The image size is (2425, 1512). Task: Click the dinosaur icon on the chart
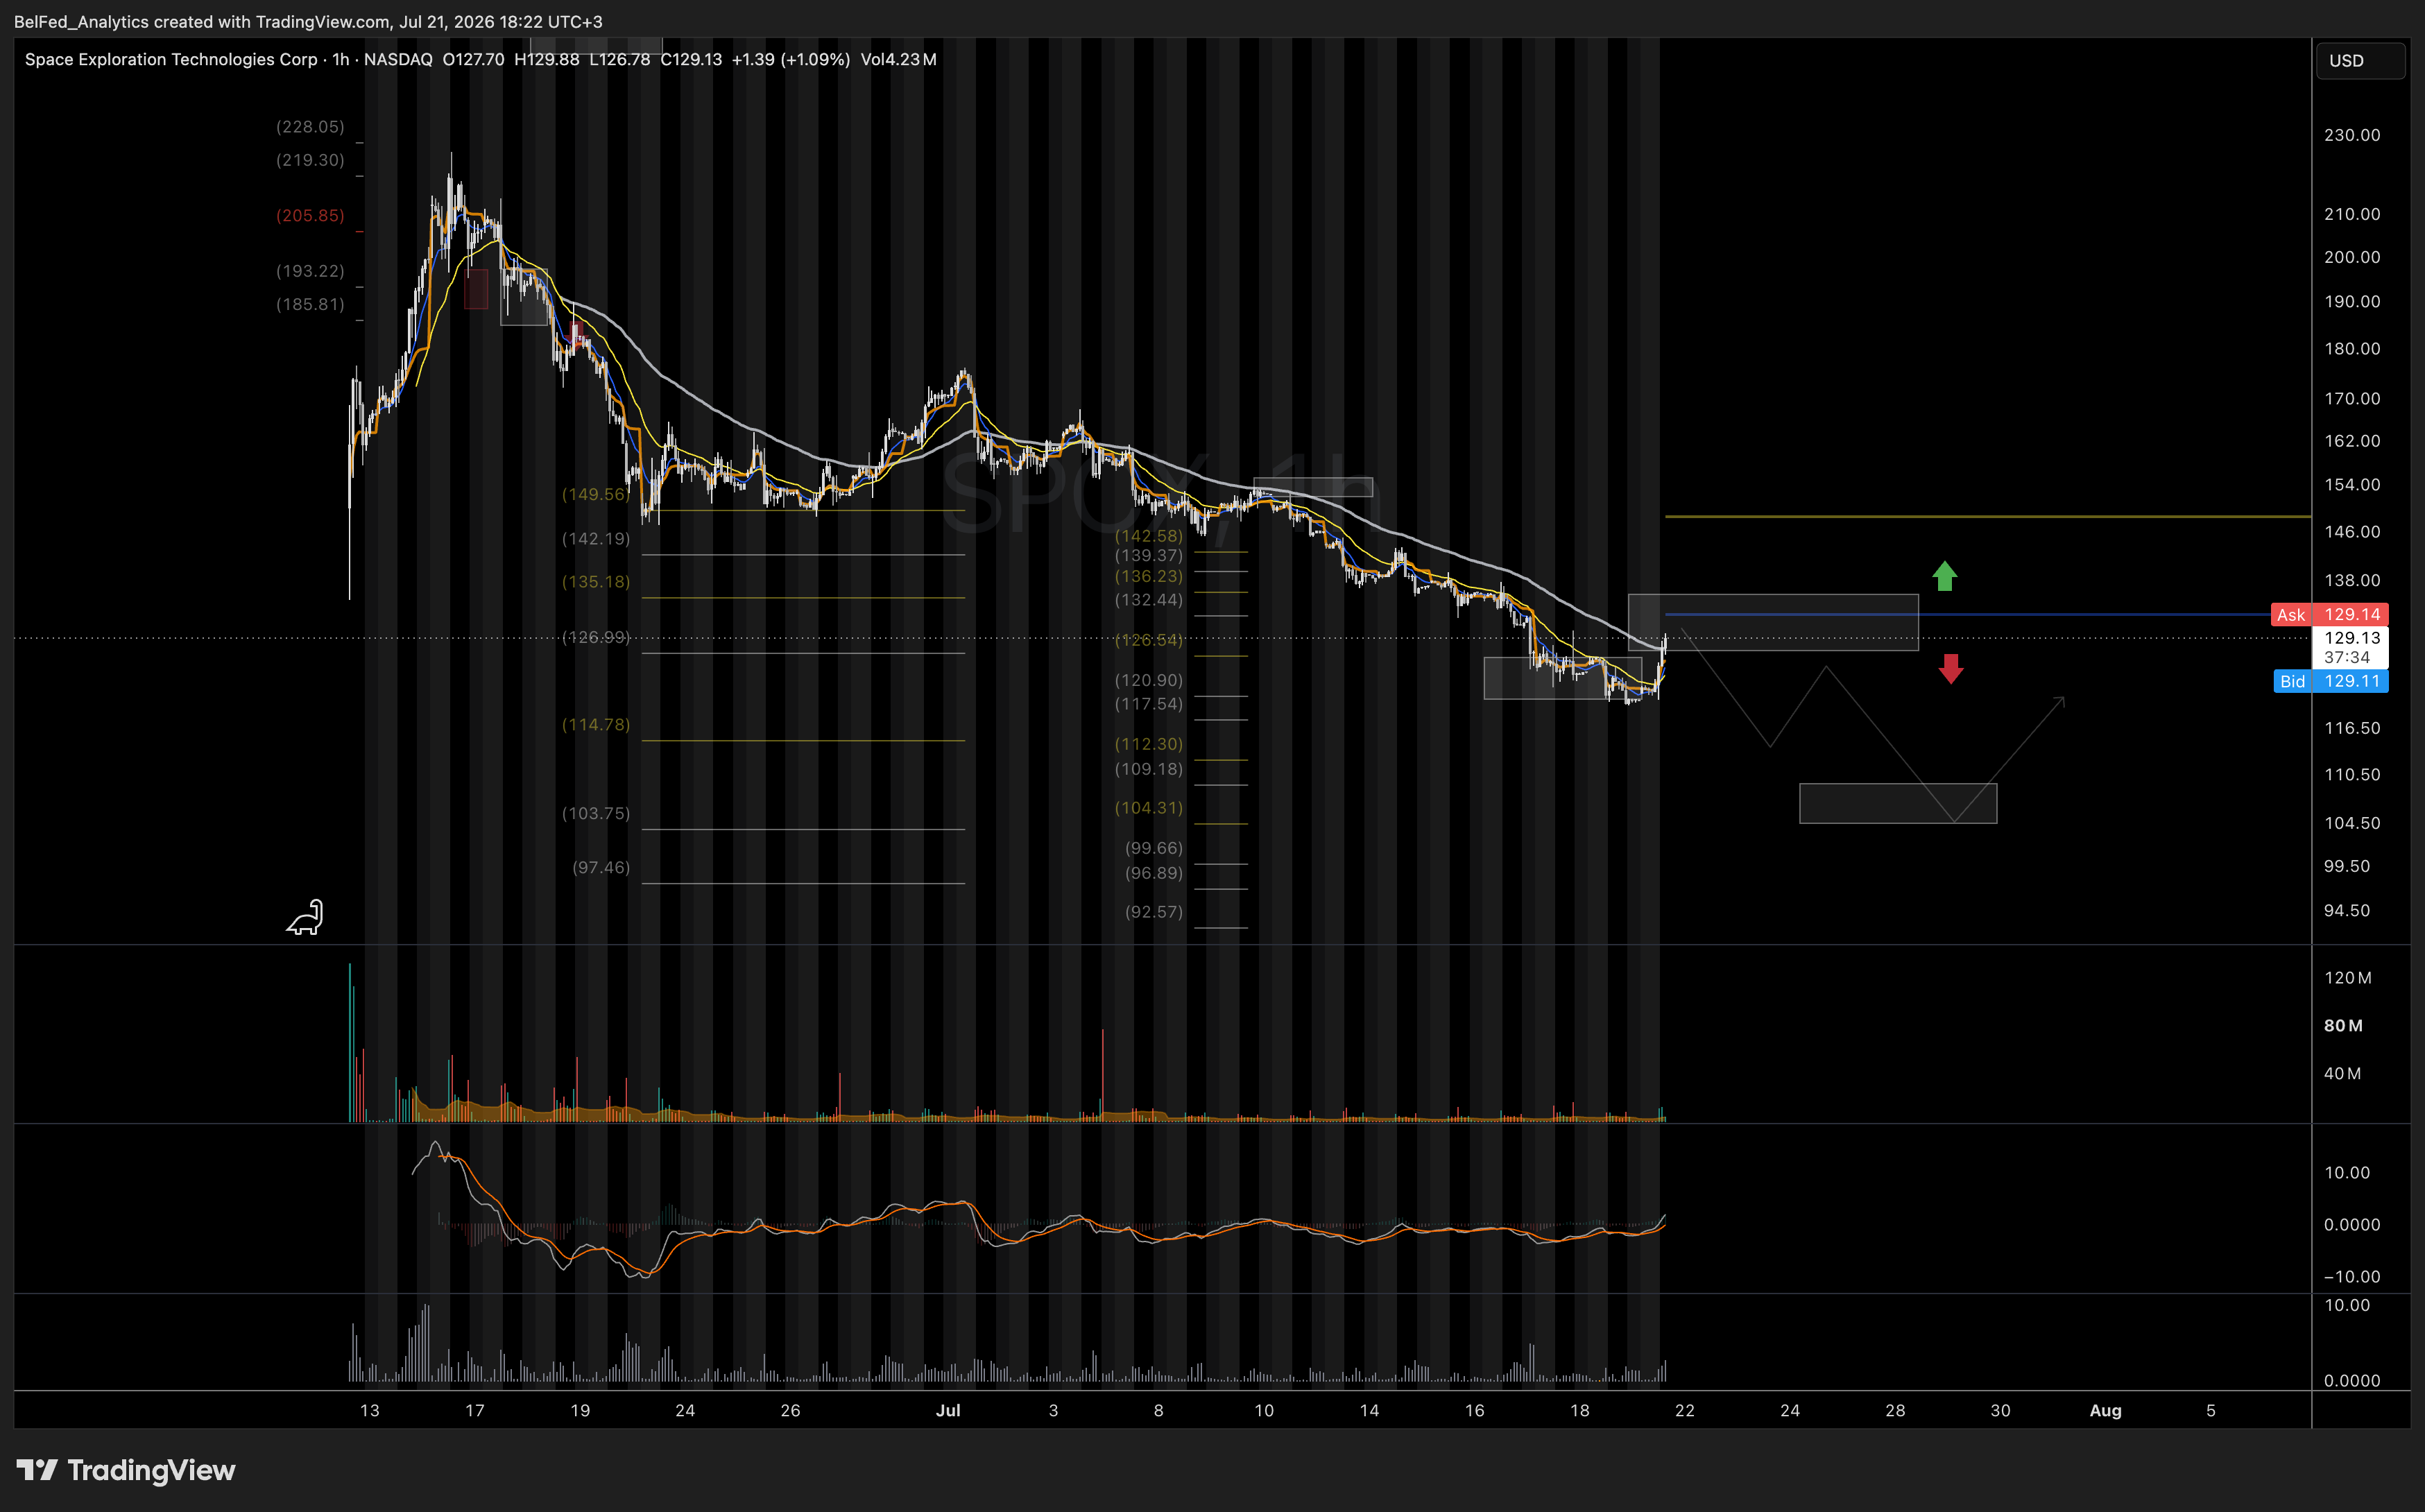click(306, 917)
